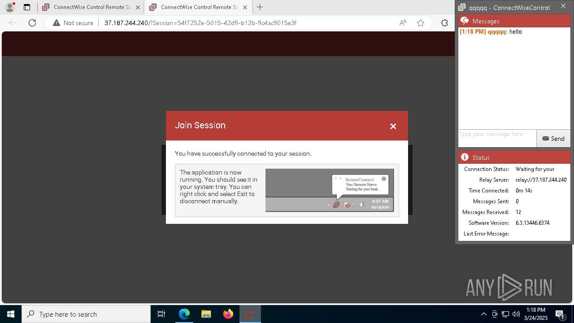Reload the current page
The height and width of the screenshot is (323, 574).
32,23
